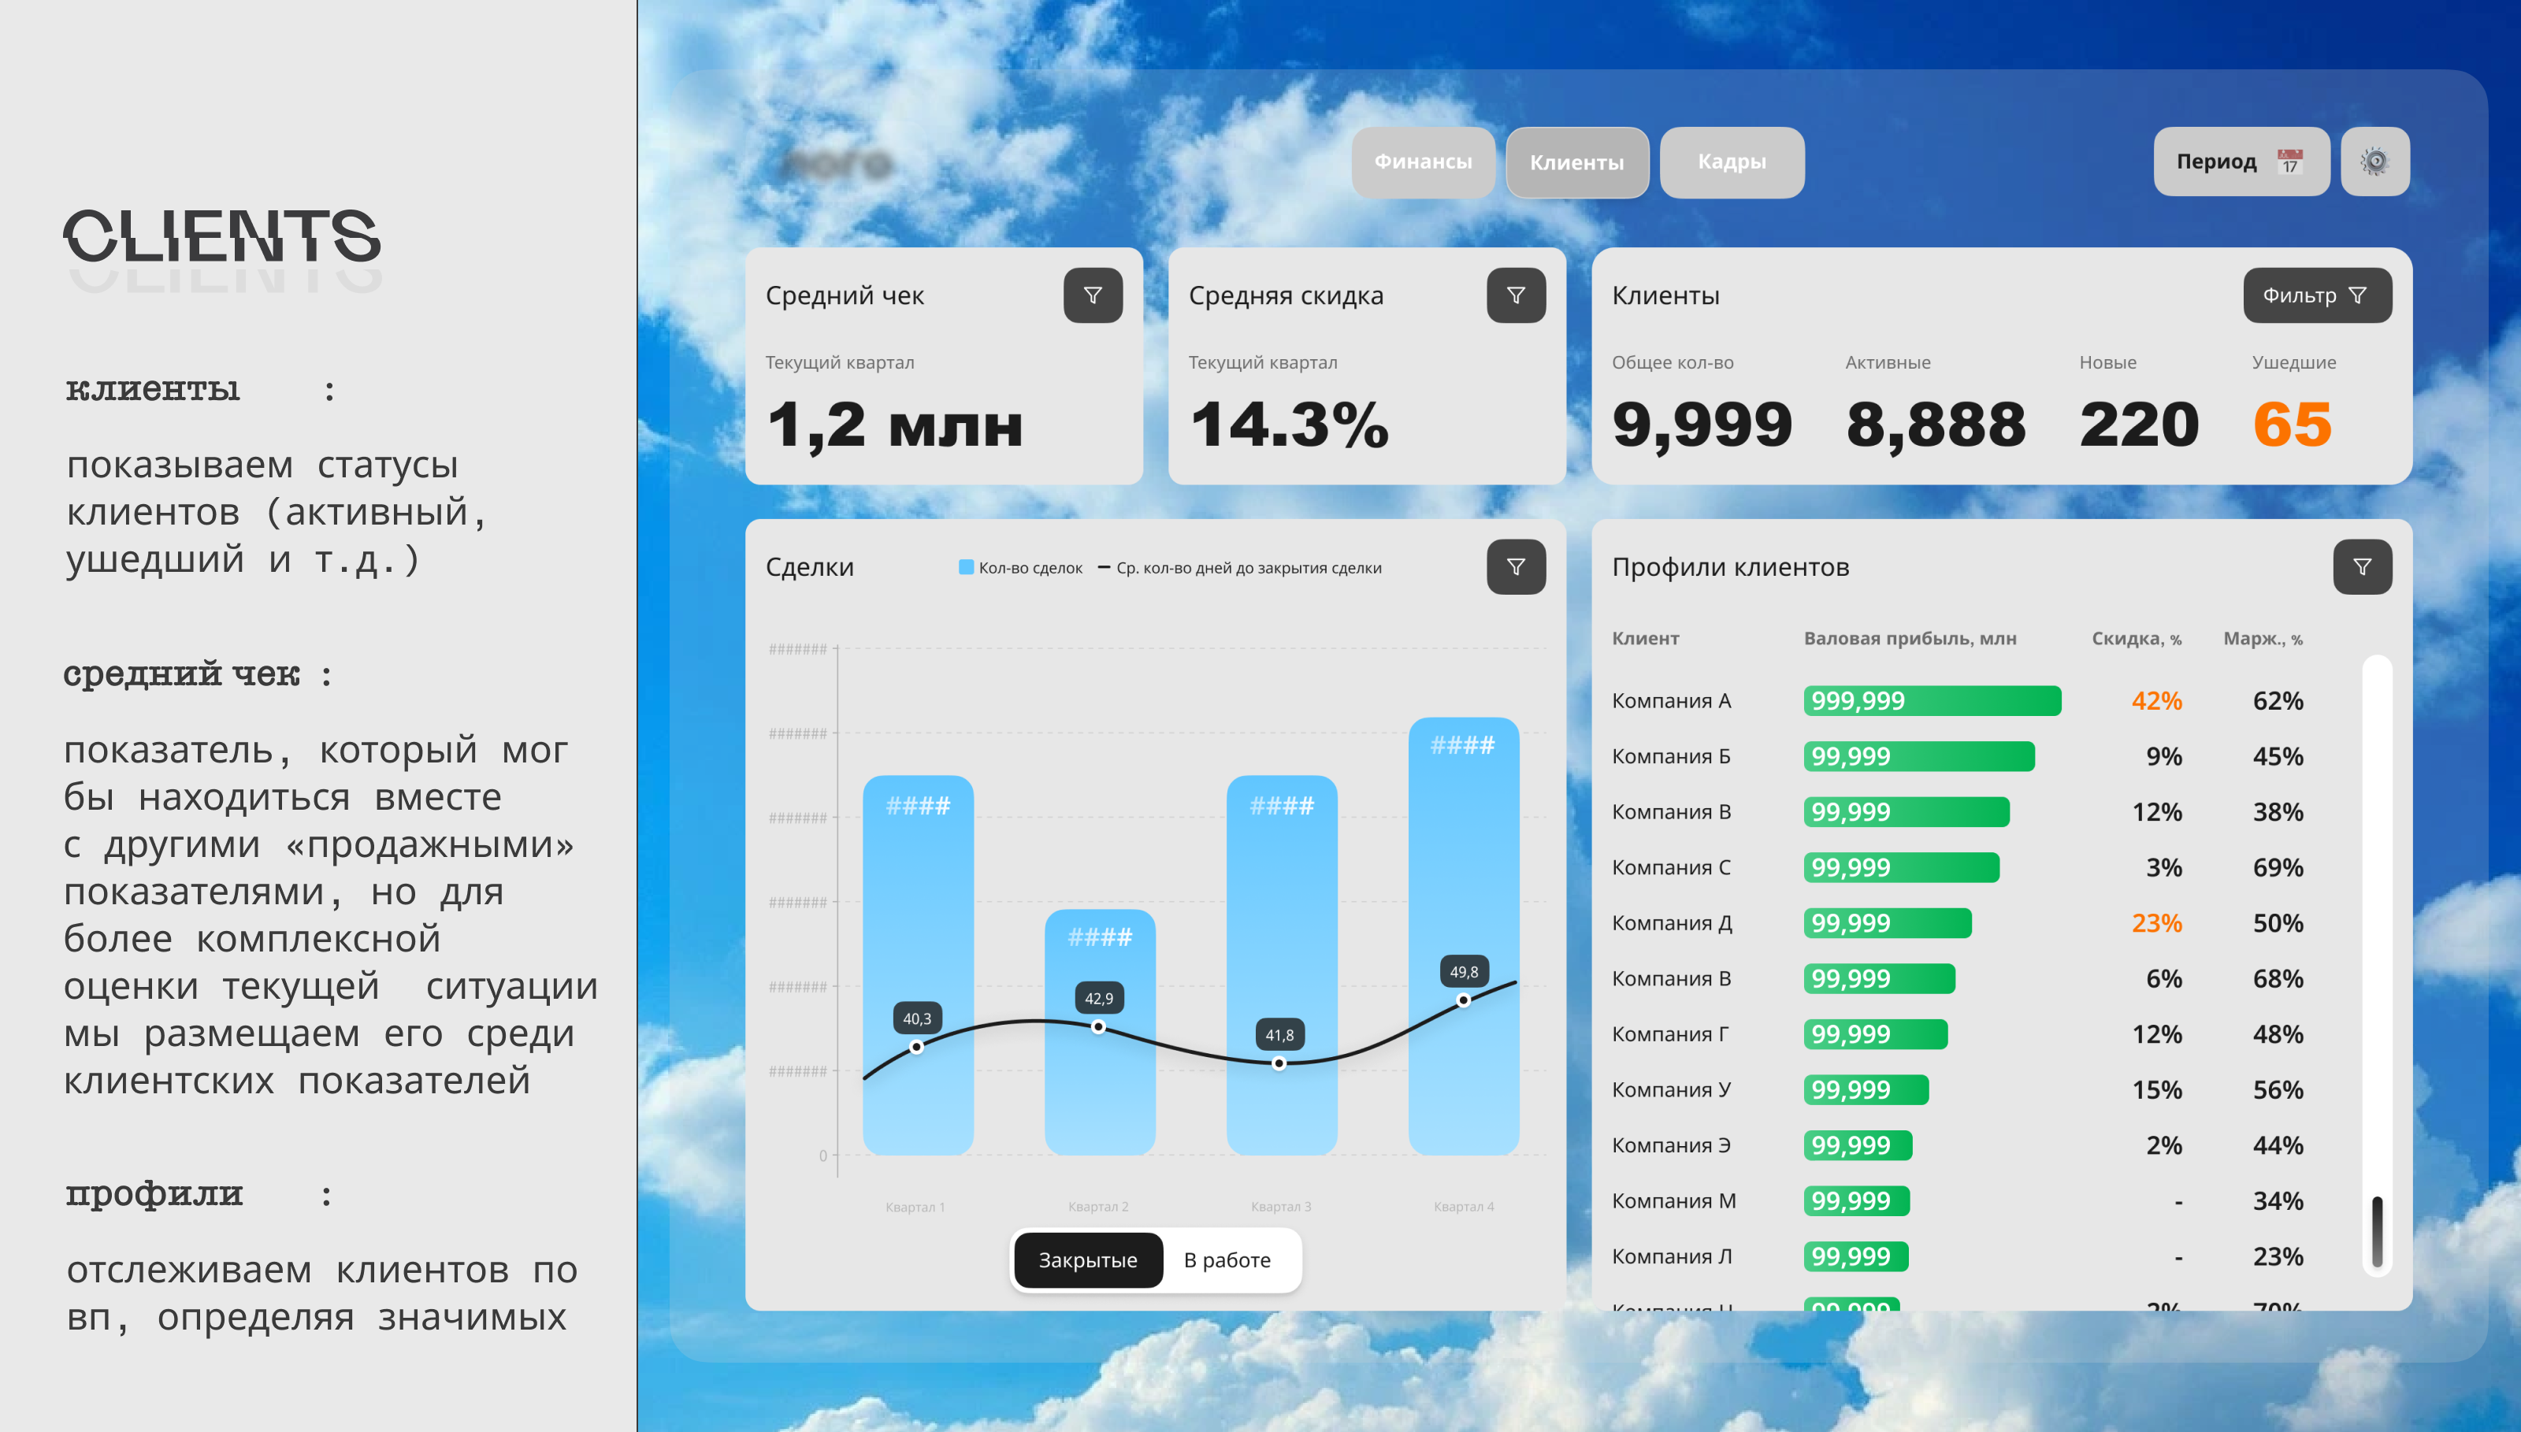The width and height of the screenshot is (2521, 1432).
Task: Toggle the Ср. кол-во дней legend line
Action: click(1104, 567)
